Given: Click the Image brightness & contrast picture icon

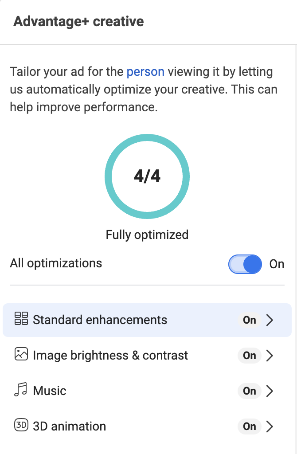Looking at the screenshot, I should pyautogui.click(x=21, y=354).
